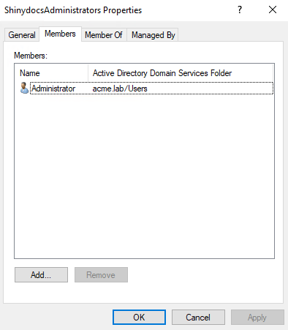Click empty space in the members list
Screen dimensions: 288x330
point(144,176)
